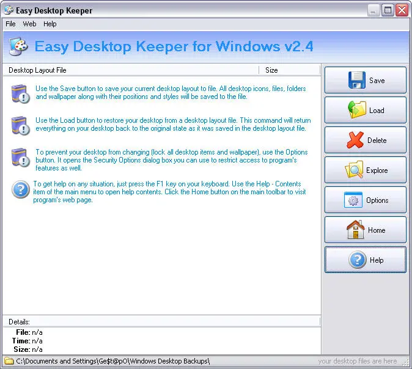Maximize the Easy Desktop Keeper window
The width and height of the screenshot is (412, 369).
pyautogui.click(x=388, y=10)
